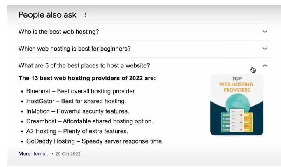Click the "People also ask" heading

coord(47,15)
